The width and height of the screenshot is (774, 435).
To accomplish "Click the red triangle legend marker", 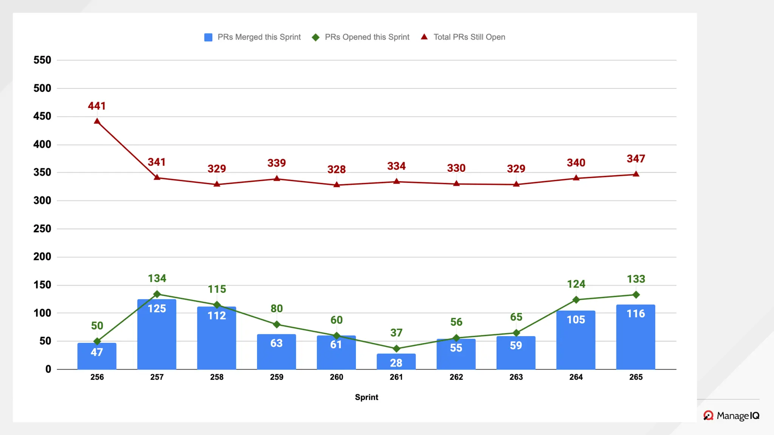I will (424, 37).
